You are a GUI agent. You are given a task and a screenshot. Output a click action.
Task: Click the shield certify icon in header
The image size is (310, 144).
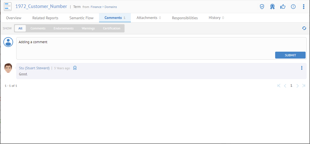pyautogui.click(x=262, y=7)
